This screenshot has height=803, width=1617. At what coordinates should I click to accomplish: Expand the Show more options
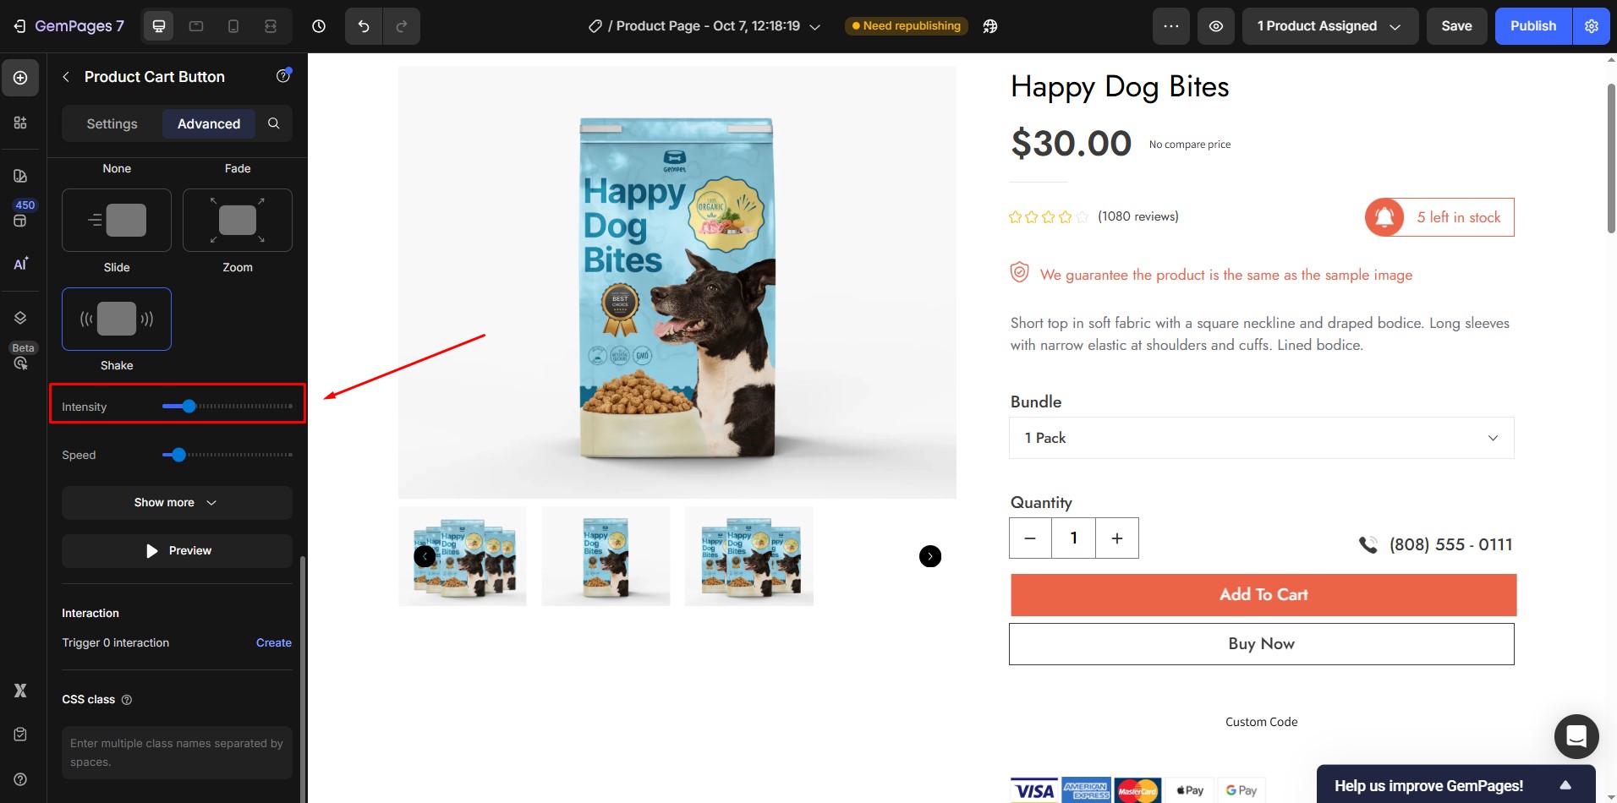click(177, 502)
